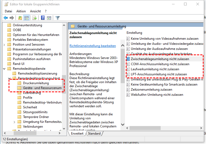Select Umleitung der Audioaufnahme zulassen
This screenshot has height=144, width=206.
159,49
